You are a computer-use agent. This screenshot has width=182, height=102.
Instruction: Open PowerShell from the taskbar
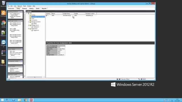coord(13,100)
